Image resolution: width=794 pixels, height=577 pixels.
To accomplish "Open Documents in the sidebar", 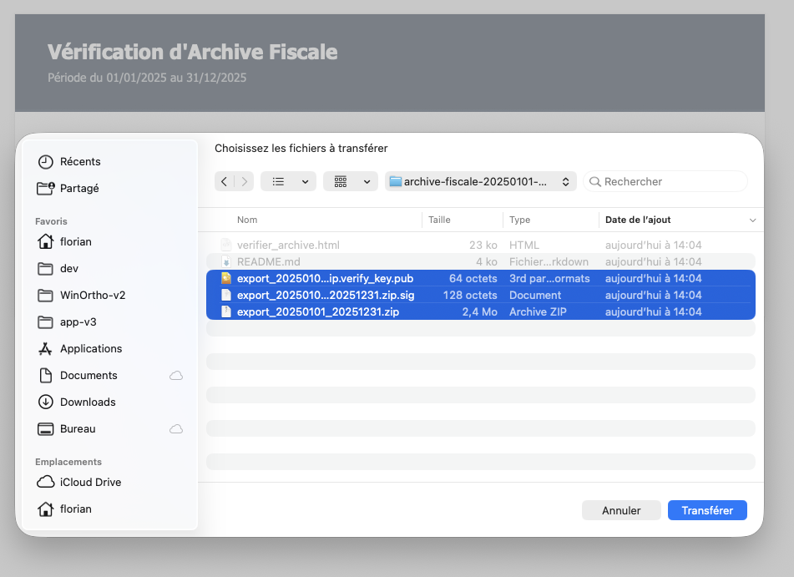I will [89, 375].
